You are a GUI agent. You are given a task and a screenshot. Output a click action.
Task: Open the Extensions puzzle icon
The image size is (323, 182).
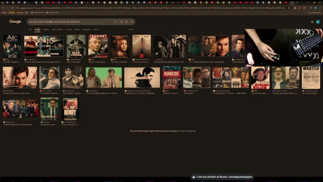[x=304, y=8]
